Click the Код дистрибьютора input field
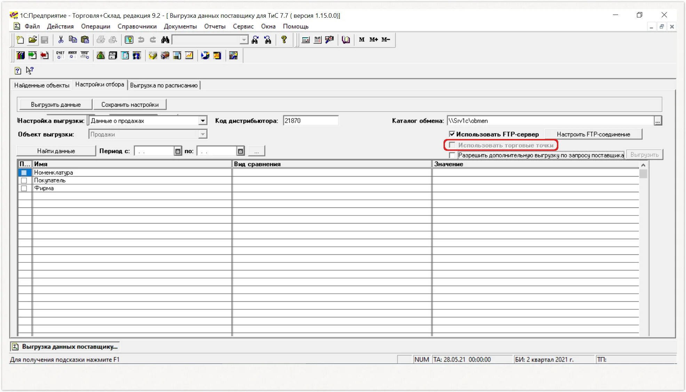Viewport: 686px width, 392px height. (x=310, y=121)
